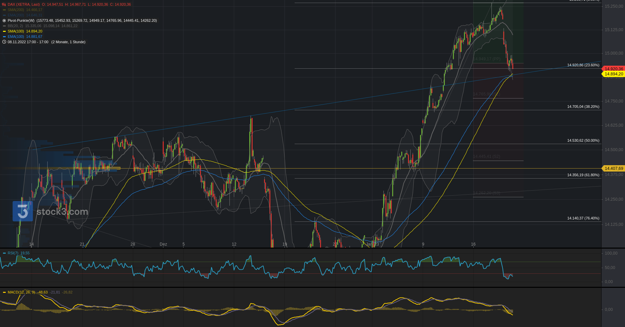Click the 14.530,62 (50.00%) Fibonacci label
Viewport: 625px width, 327px height.
click(x=583, y=140)
